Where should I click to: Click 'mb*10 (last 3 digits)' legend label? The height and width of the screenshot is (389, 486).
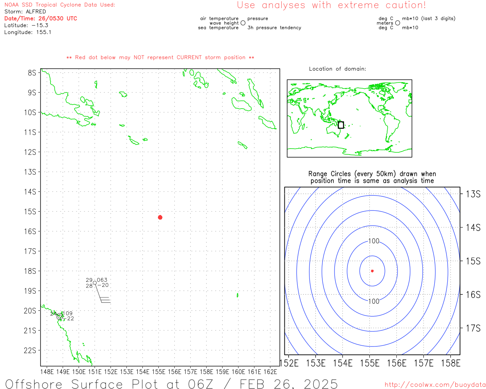coord(429,19)
